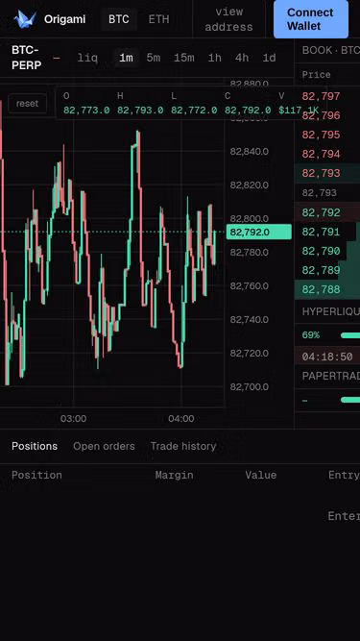Click the 82,795 ask price
The image size is (360, 641).
[322, 135]
